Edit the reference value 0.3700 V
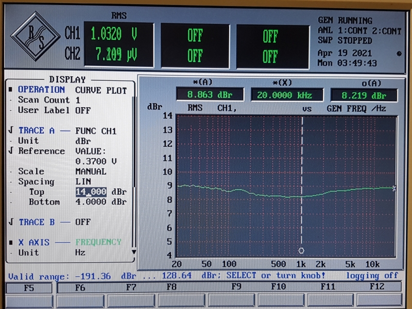 [96, 161]
